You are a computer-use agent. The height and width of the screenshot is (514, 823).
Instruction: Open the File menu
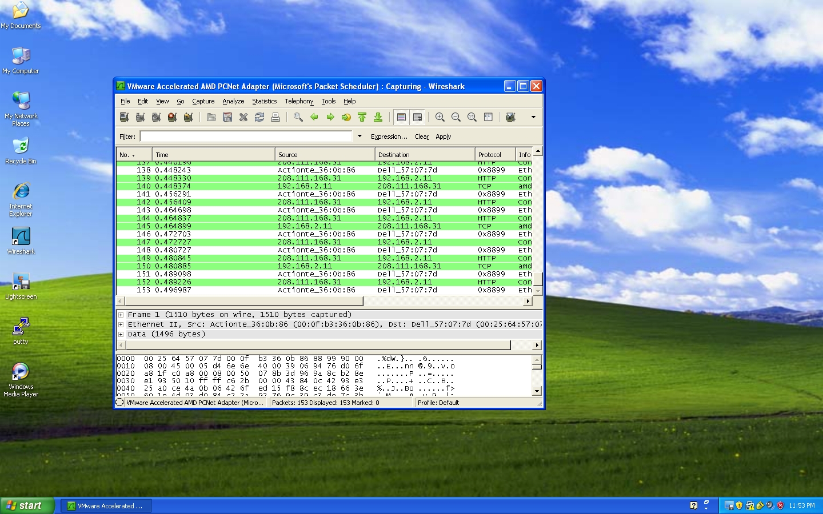125,101
